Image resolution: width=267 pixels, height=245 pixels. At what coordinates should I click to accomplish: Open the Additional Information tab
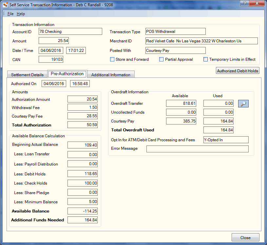coord(111,75)
